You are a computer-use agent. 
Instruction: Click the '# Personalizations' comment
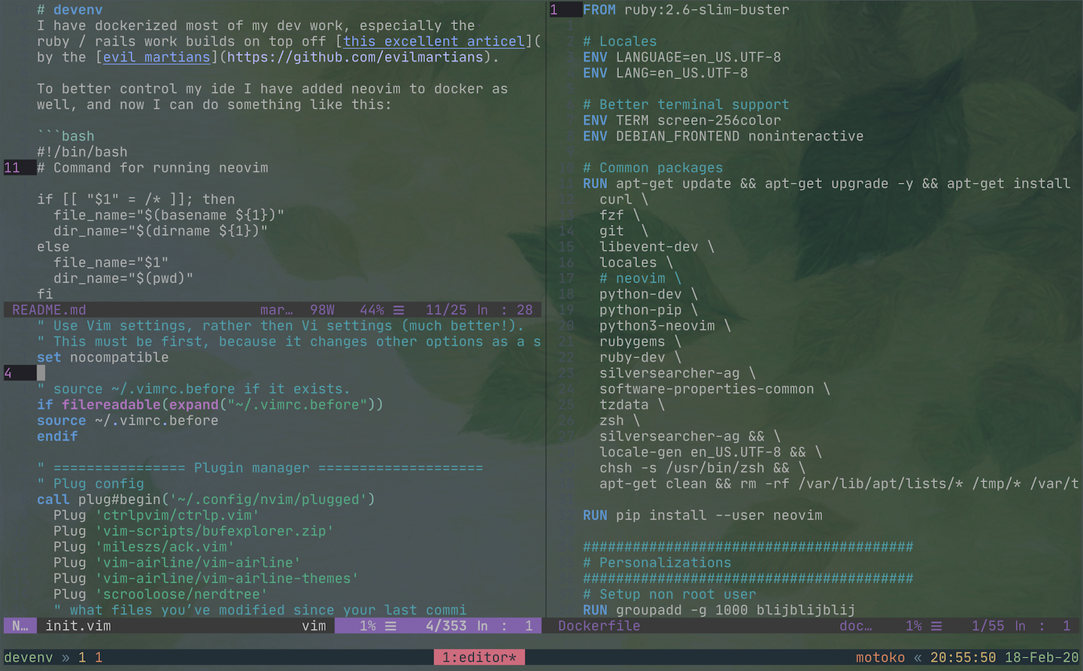(657, 563)
